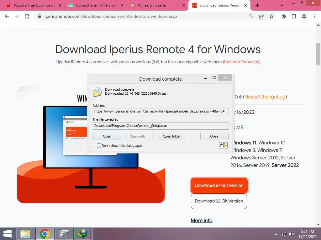Minimize the Download complete dialog
321x240 pixels.
coord(206,78)
